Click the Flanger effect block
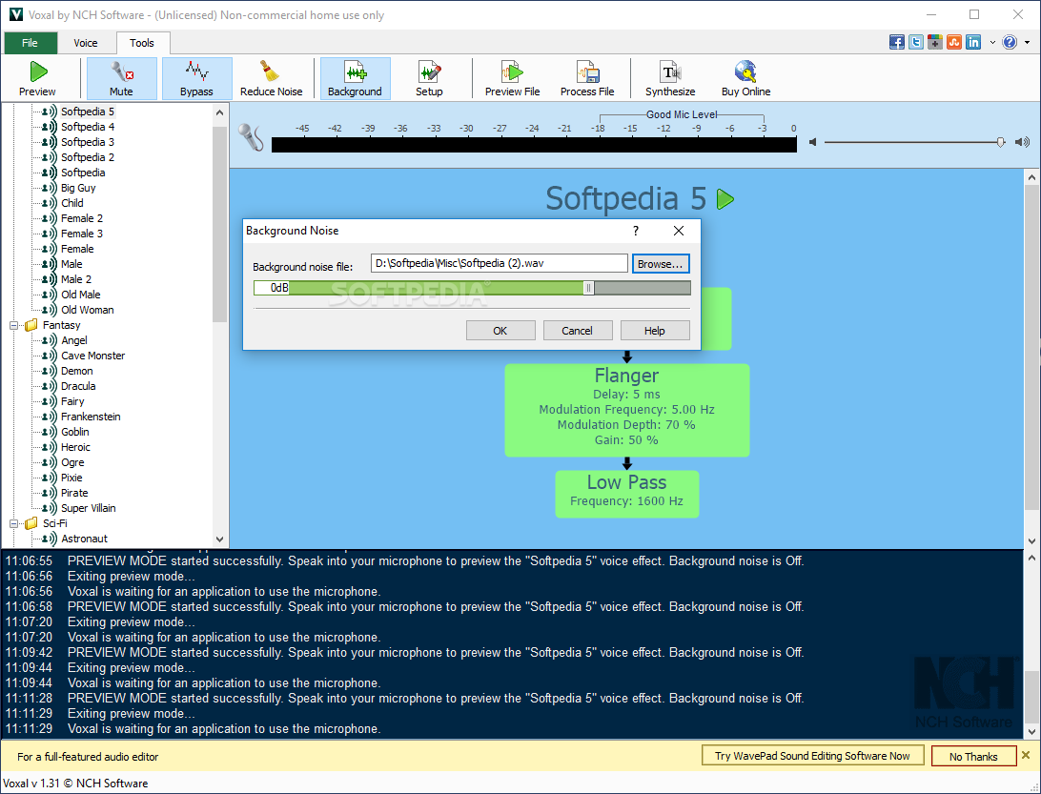The image size is (1041, 794). coord(626,410)
